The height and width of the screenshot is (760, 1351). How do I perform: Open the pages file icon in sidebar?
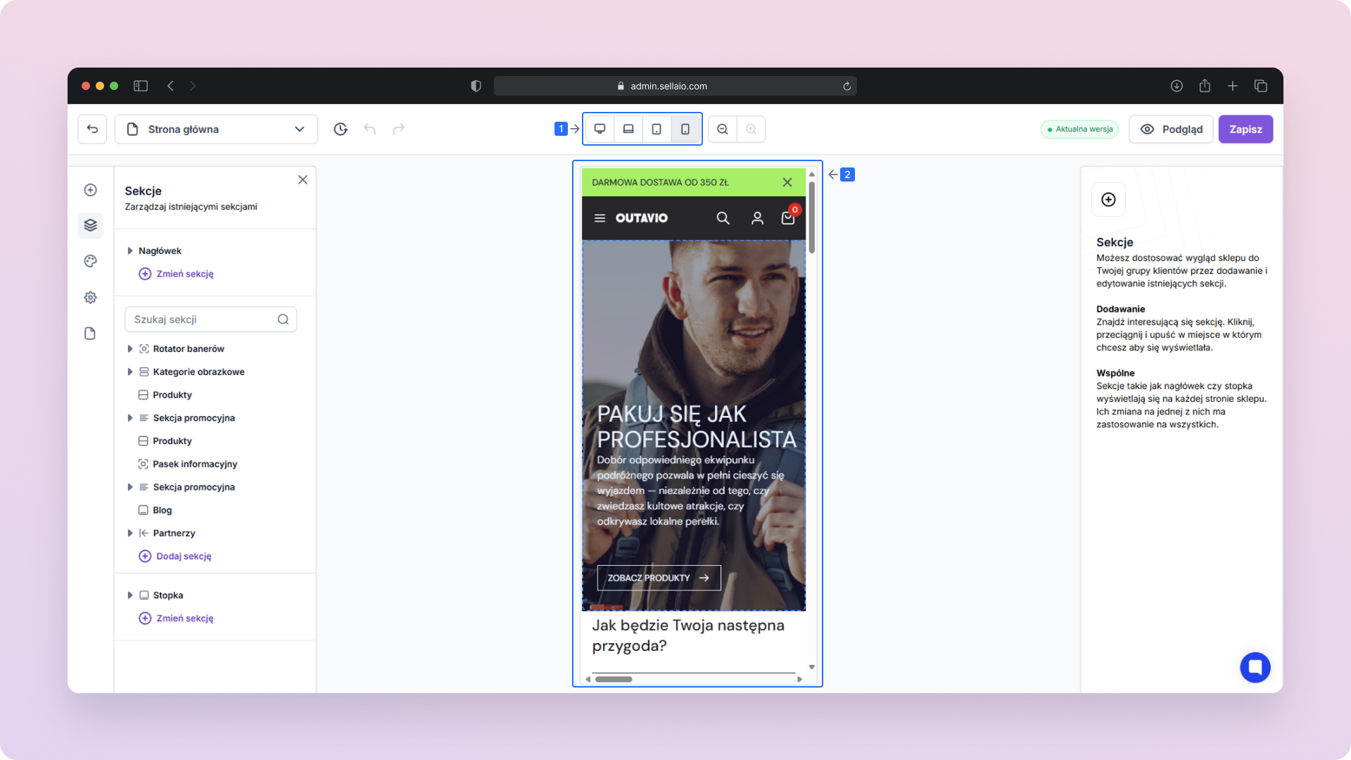pos(90,334)
